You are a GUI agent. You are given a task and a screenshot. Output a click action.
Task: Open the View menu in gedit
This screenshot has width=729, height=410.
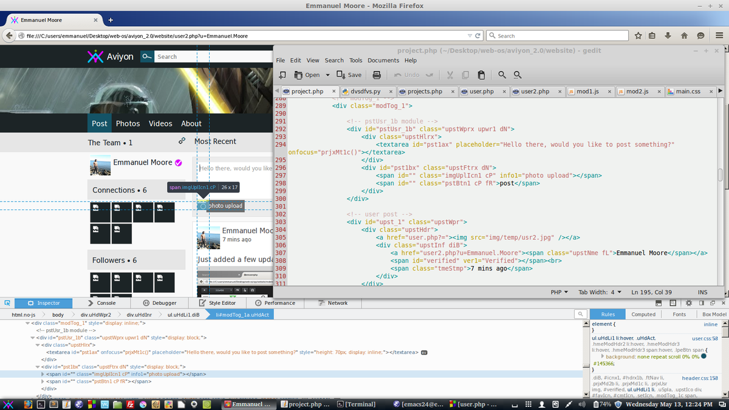[x=313, y=60]
